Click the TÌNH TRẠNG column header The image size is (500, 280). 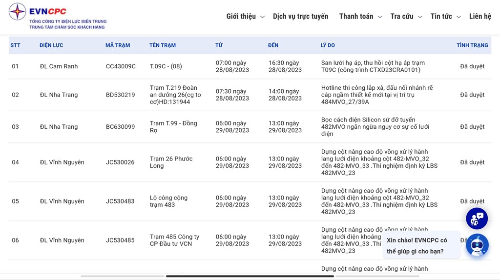[x=472, y=45]
